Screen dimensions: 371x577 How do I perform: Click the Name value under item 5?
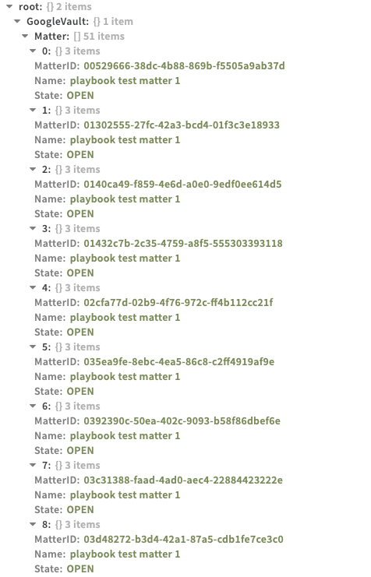tap(125, 377)
